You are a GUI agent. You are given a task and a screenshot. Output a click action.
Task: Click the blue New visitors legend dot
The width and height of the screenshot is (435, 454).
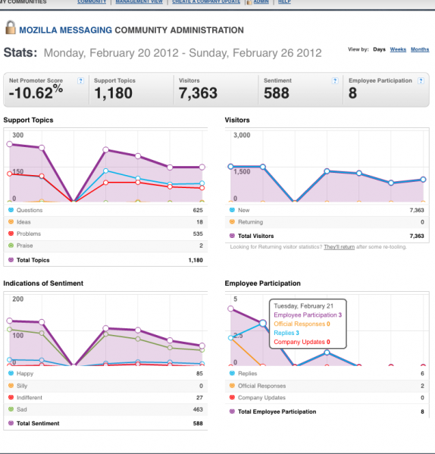(x=232, y=210)
